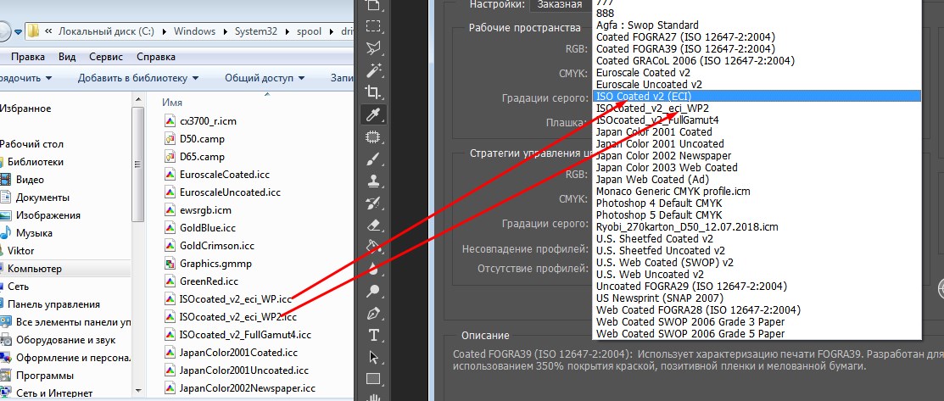Click Локальный диск (C:) breadcrumb segment
The height and width of the screenshot is (401, 944).
(105, 31)
